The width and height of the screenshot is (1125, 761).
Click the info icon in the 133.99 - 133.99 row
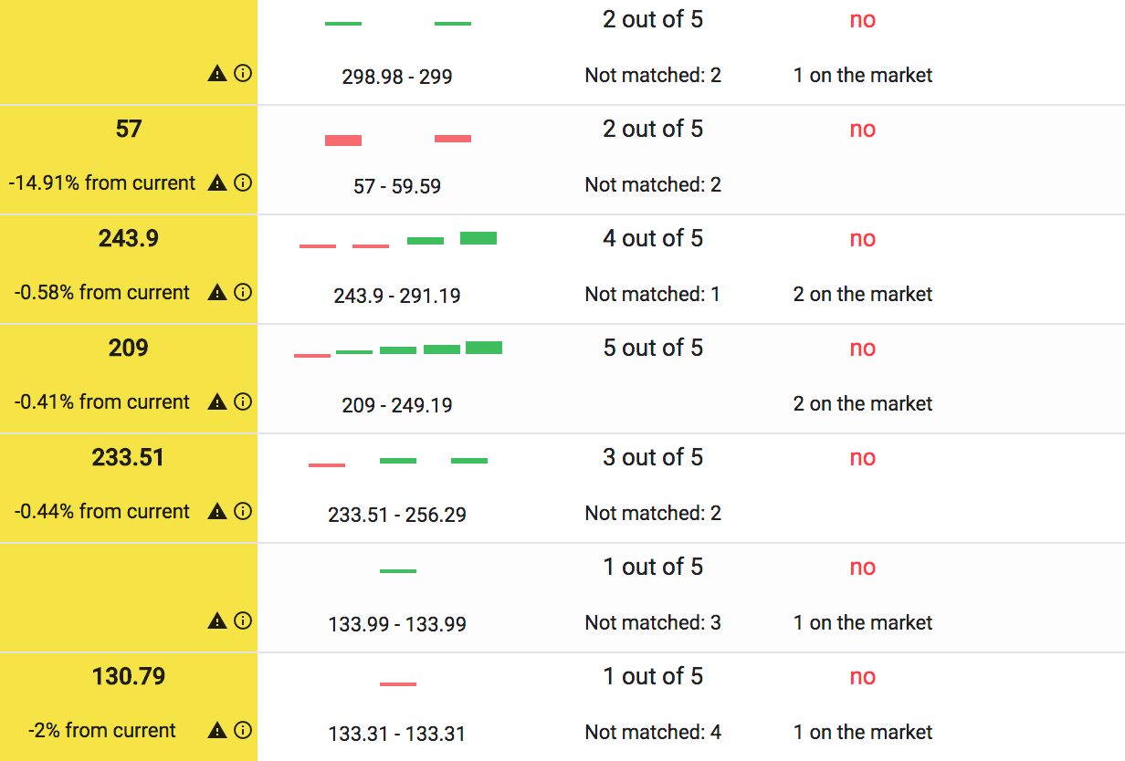pyautogui.click(x=243, y=620)
